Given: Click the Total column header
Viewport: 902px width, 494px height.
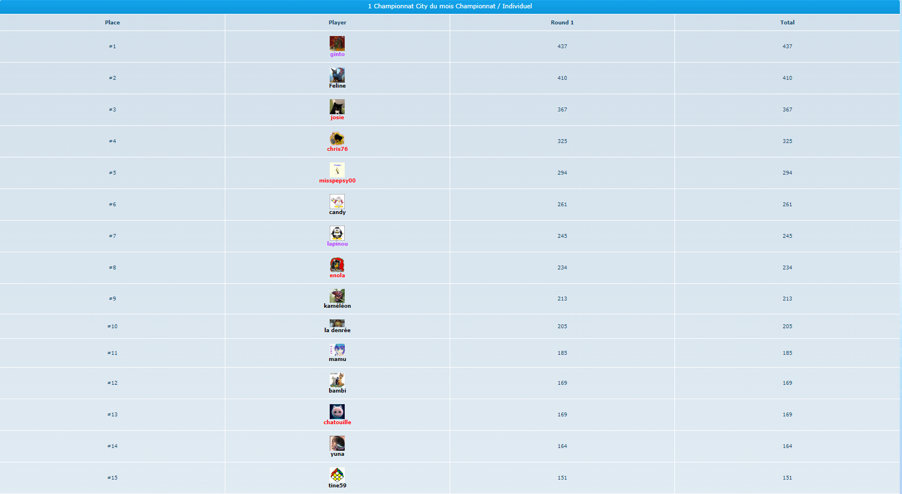Looking at the screenshot, I should 787,23.
